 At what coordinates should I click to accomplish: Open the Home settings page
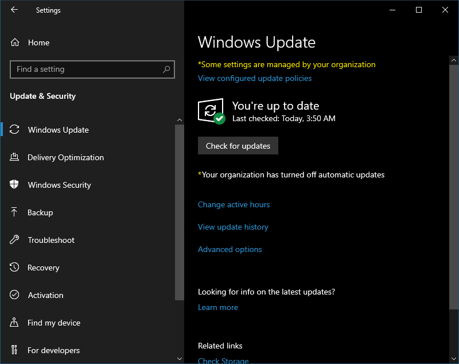[x=38, y=42]
